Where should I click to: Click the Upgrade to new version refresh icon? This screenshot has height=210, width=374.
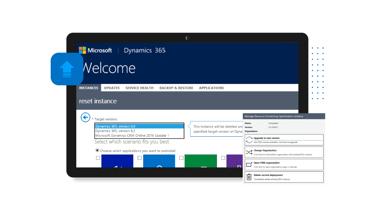249,140
